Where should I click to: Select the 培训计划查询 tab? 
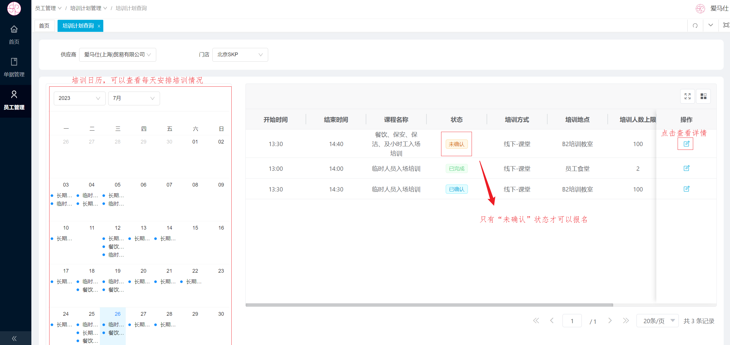pos(78,26)
